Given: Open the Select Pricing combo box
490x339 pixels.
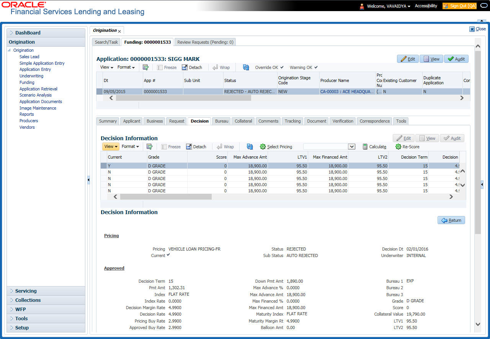Looking at the screenshot, I should (351, 147).
